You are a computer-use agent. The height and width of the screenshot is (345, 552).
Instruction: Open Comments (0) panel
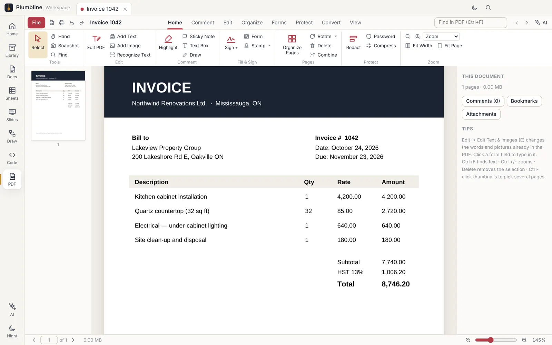click(x=483, y=101)
